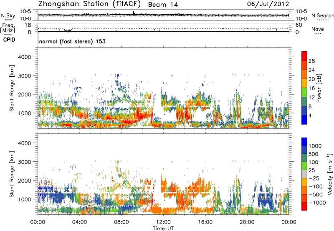The height and width of the screenshot is (231, 334).
Task: Select the Freq. [MHz] axis label
Action: (8, 28)
